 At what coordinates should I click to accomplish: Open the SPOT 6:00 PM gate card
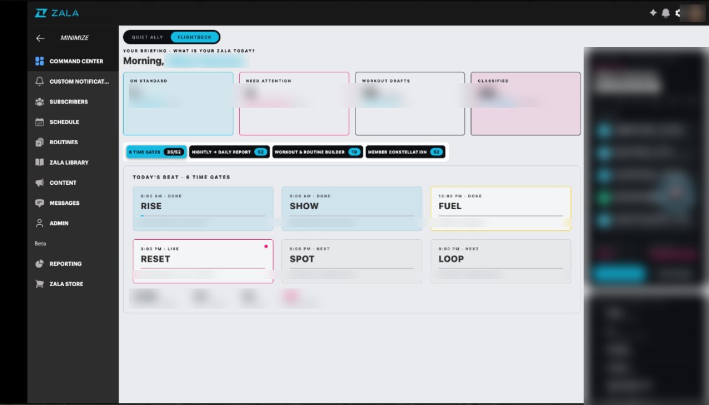[x=352, y=261]
